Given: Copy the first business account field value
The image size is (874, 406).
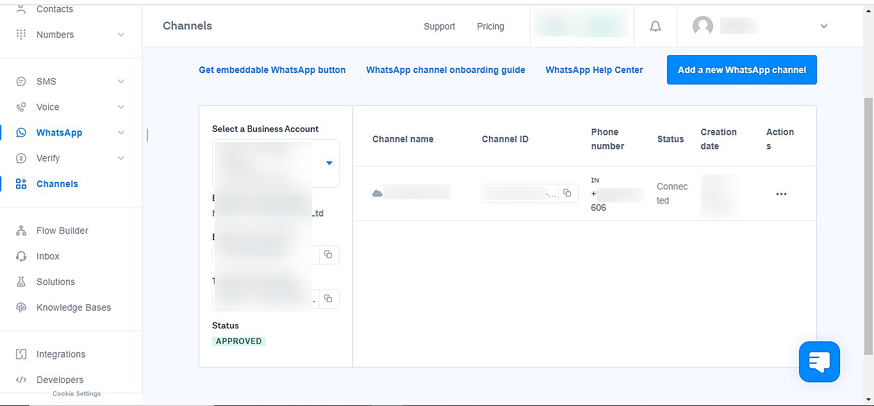Looking at the screenshot, I should (328, 254).
